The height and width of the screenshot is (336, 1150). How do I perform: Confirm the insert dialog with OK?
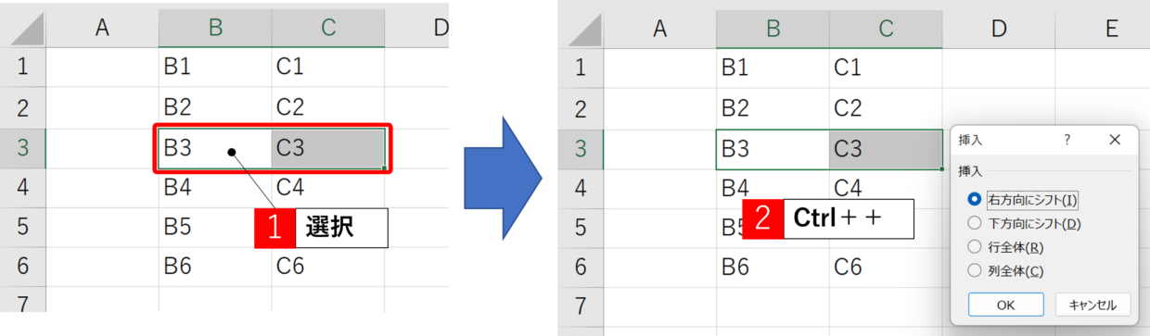(x=1005, y=305)
